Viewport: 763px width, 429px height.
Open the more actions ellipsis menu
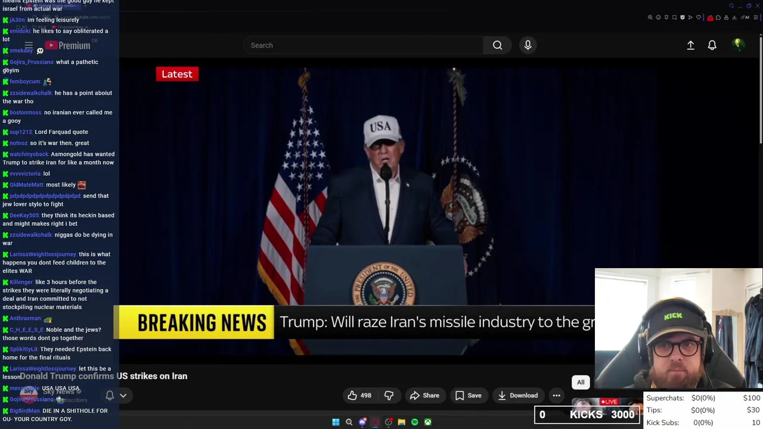tap(556, 396)
